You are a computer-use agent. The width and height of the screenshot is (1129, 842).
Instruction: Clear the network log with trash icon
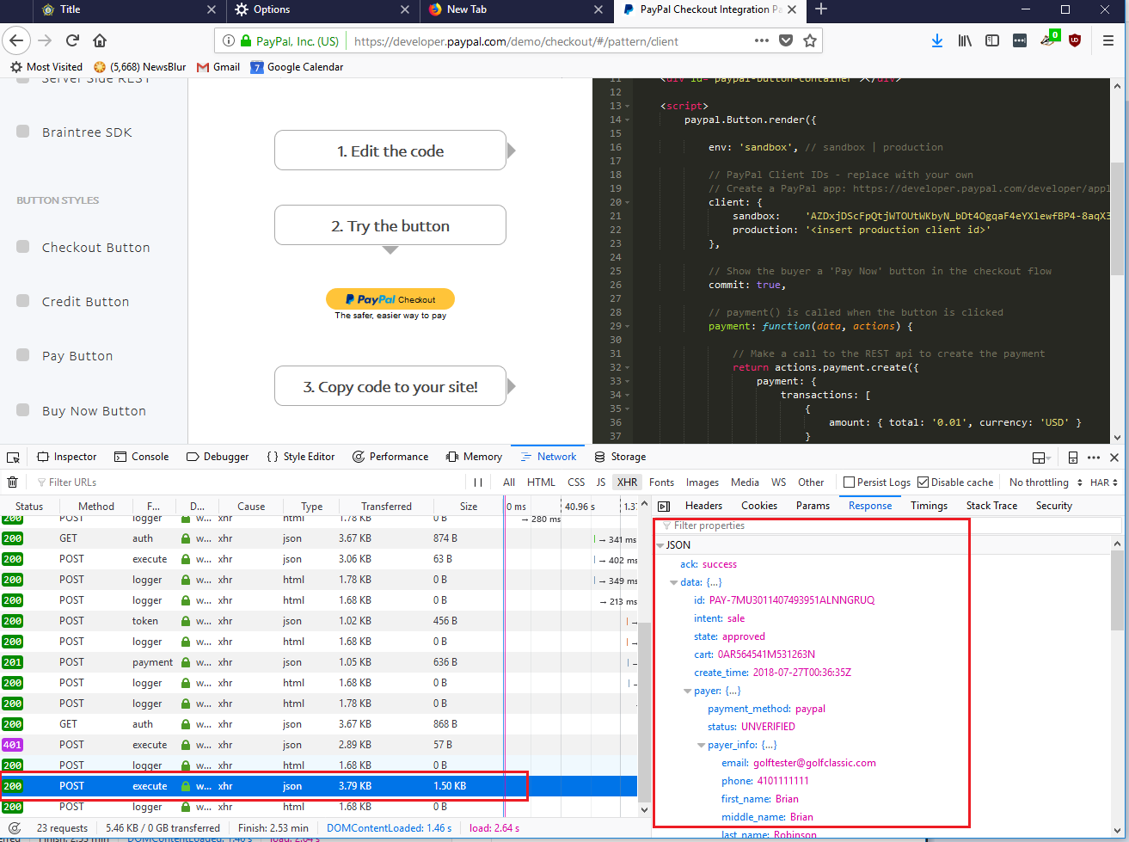(x=13, y=482)
